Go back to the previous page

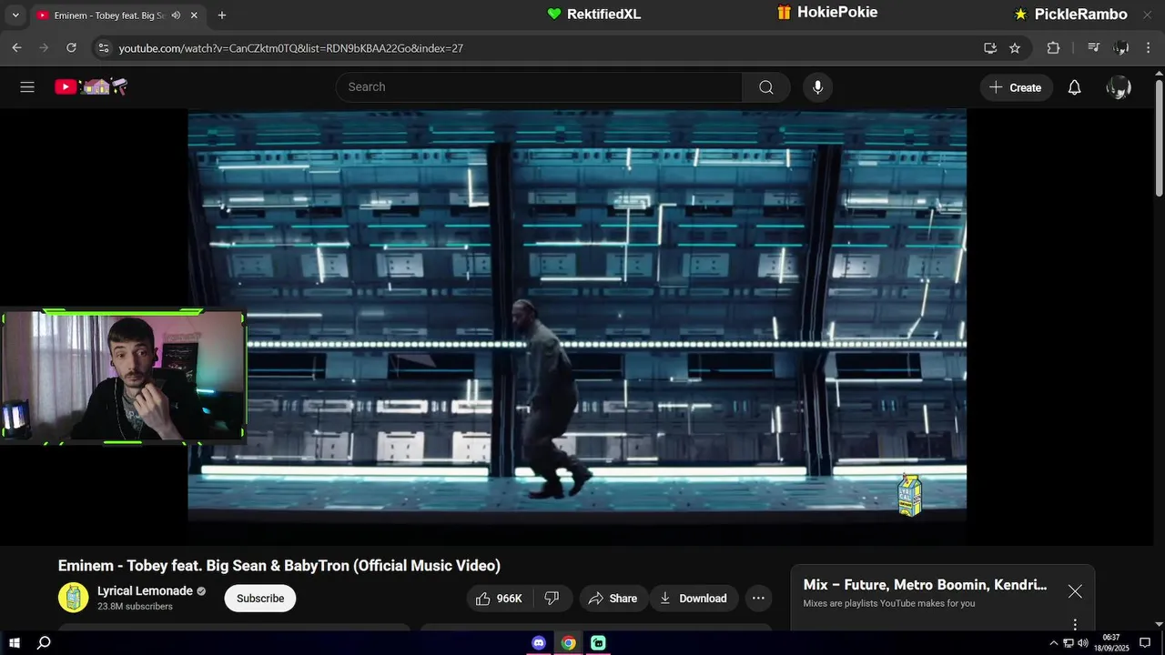[x=16, y=48]
